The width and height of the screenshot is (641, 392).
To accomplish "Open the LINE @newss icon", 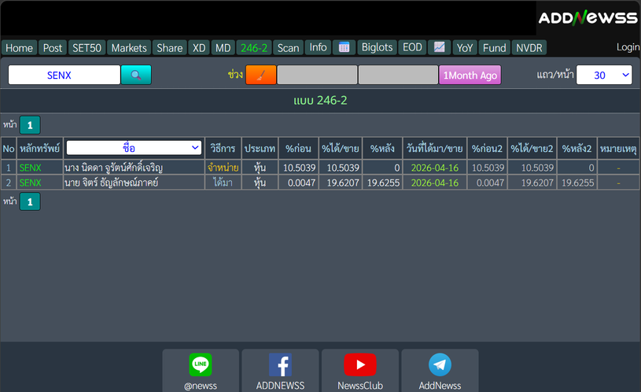I will [201, 365].
